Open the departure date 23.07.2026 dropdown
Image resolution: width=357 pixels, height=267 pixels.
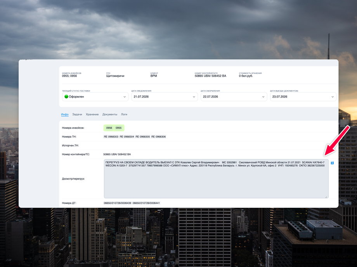(303, 97)
